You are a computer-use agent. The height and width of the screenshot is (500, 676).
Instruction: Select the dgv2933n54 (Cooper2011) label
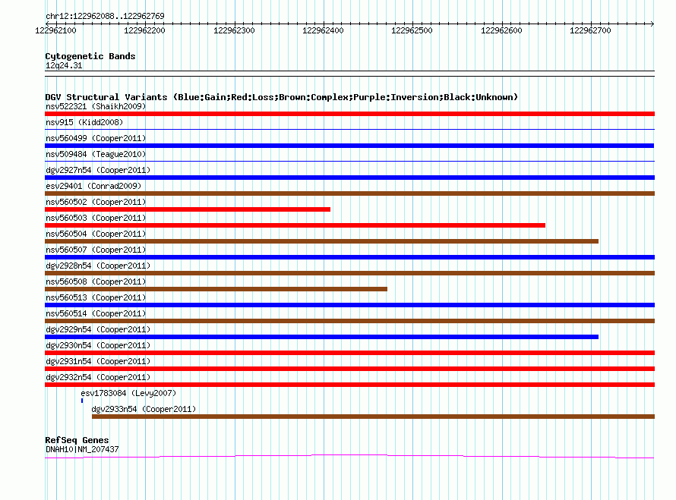[x=144, y=409]
